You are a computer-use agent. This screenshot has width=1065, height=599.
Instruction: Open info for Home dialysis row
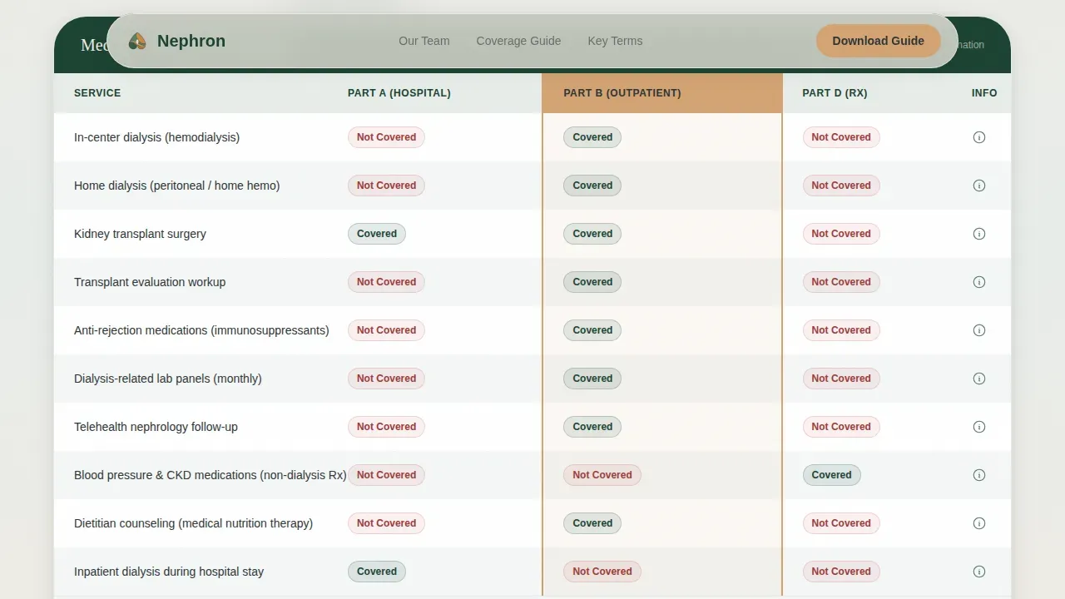tap(979, 186)
